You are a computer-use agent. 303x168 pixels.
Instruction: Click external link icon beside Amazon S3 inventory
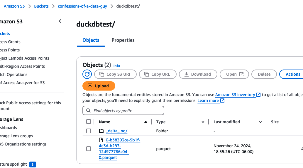coord(258,95)
